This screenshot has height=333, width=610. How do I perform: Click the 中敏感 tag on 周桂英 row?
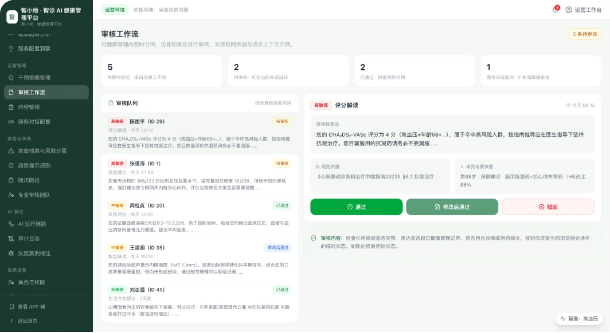pyautogui.click(x=117, y=206)
